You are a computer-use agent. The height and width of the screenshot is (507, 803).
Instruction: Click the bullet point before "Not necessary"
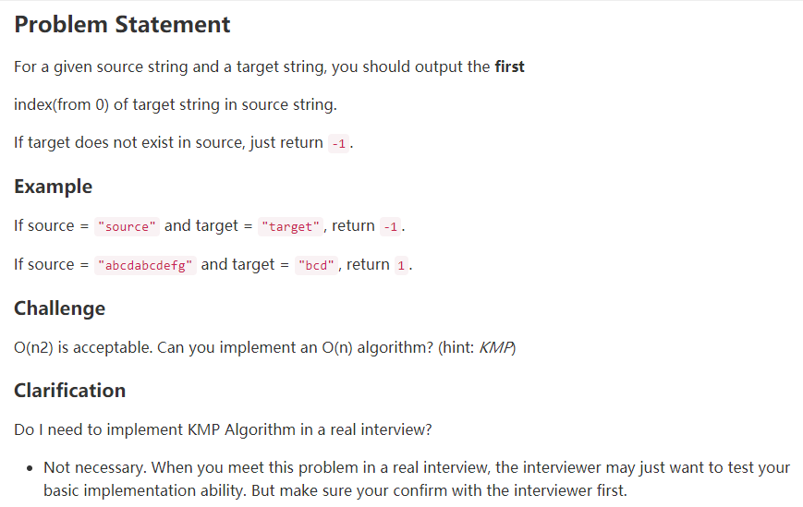pyautogui.click(x=30, y=468)
